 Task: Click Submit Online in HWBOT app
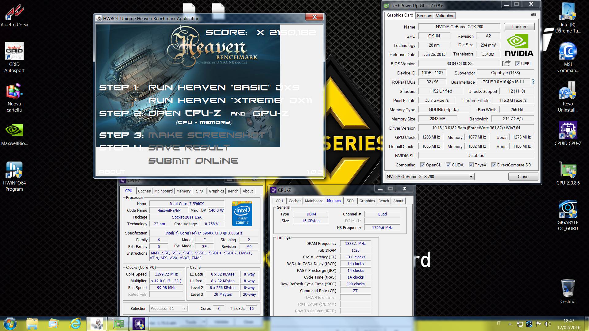(193, 161)
